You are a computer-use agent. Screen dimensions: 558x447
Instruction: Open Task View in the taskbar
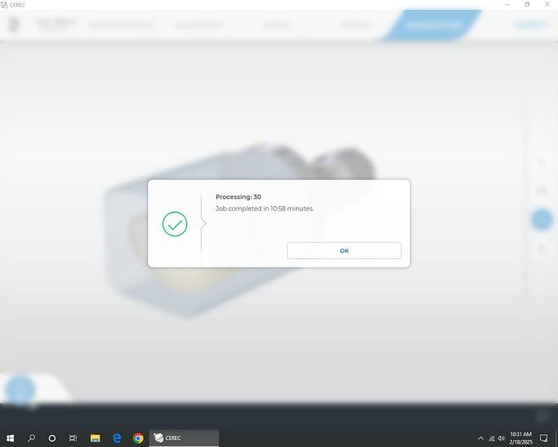(x=73, y=438)
